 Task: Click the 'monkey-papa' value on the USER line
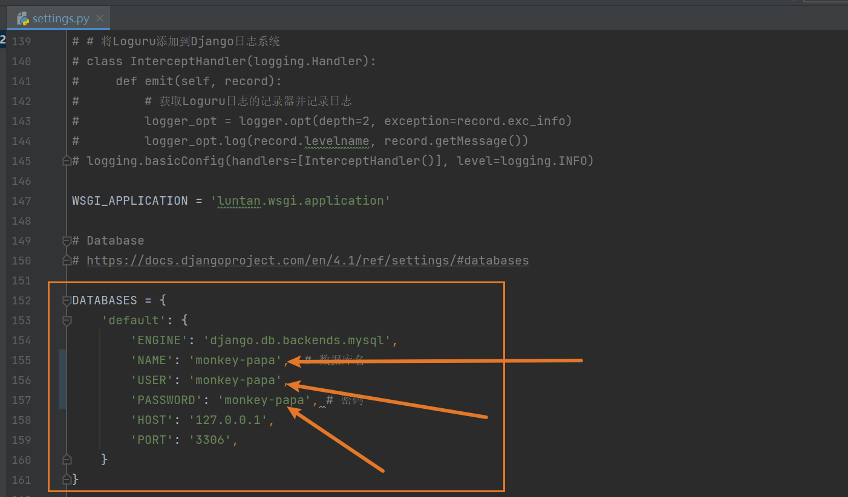point(235,380)
